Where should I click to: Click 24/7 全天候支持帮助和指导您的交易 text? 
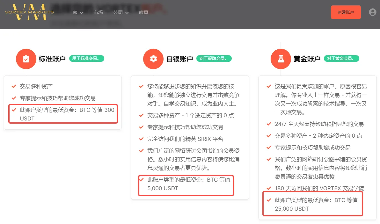click(x=319, y=124)
